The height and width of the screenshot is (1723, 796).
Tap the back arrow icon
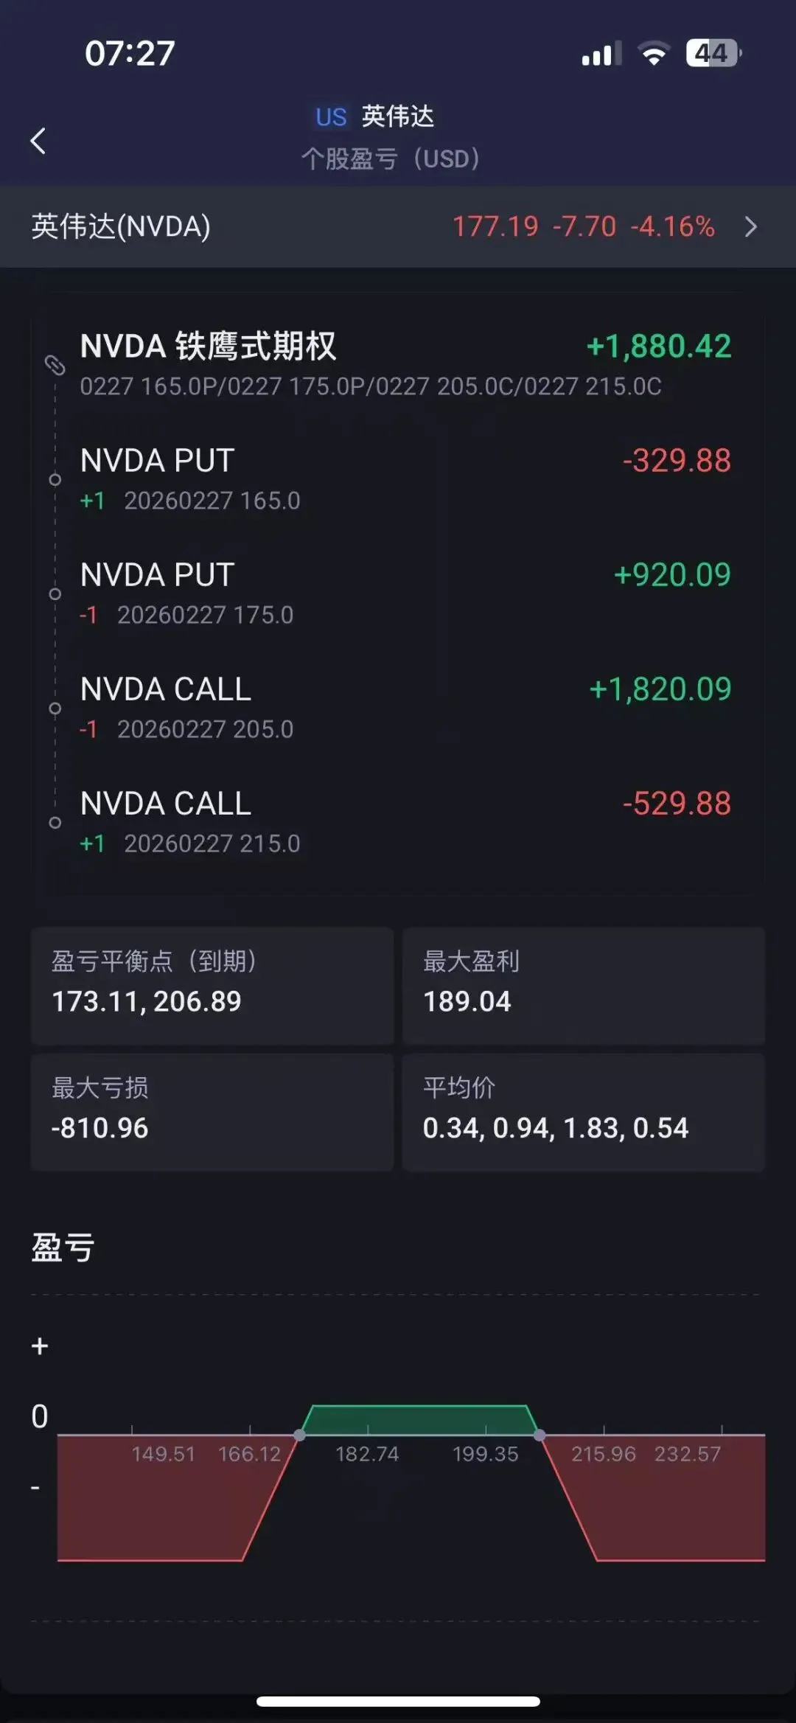coord(38,140)
